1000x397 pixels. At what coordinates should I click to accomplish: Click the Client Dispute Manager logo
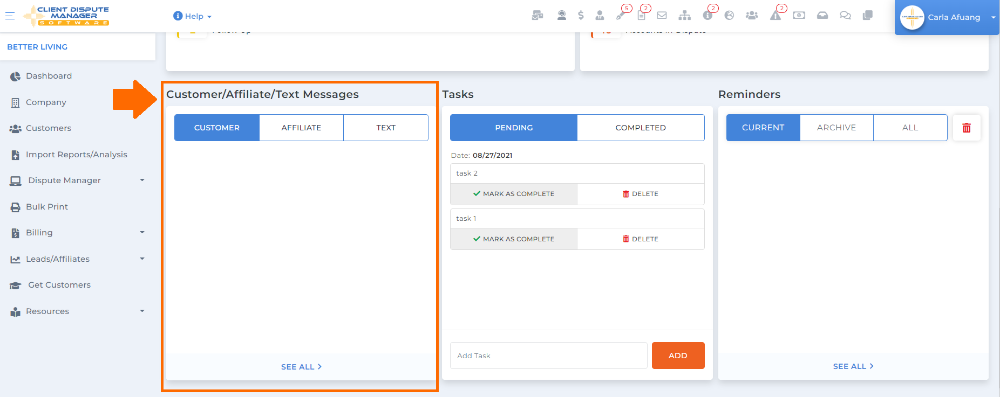tap(66, 16)
